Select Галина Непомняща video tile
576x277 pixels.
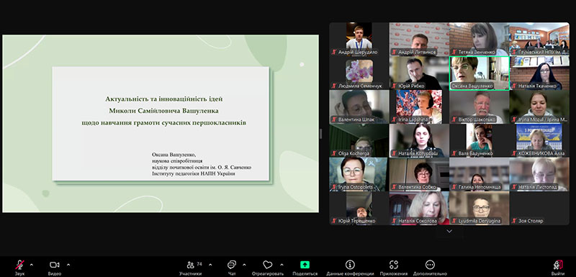pyautogui.click(x=480, y=174)
